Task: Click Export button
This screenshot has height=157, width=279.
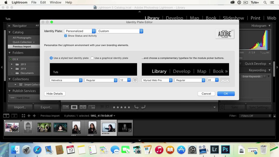Action: point(46,107)
